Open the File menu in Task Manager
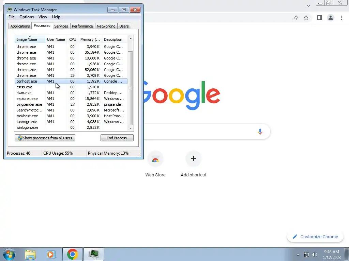This screenshot has height=261, width=349. (12, 17)
